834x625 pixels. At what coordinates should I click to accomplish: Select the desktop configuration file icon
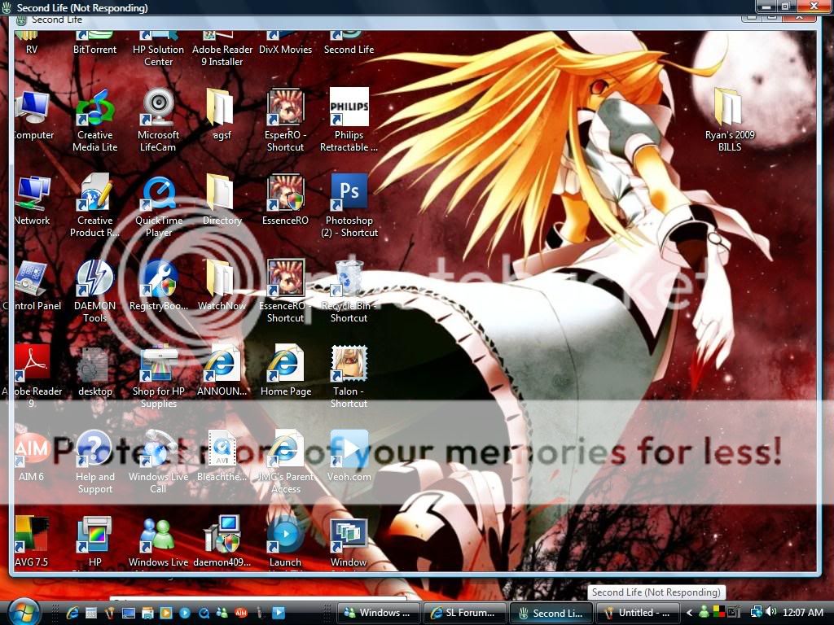pyautogui.click(x=94, y=372)
